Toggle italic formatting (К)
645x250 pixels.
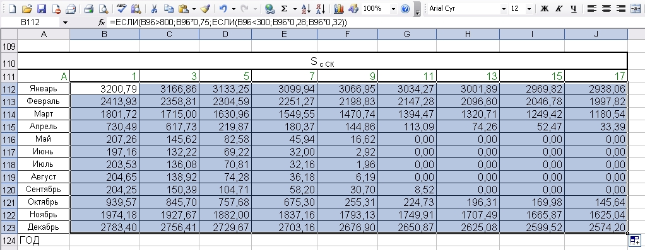point(559,8)
